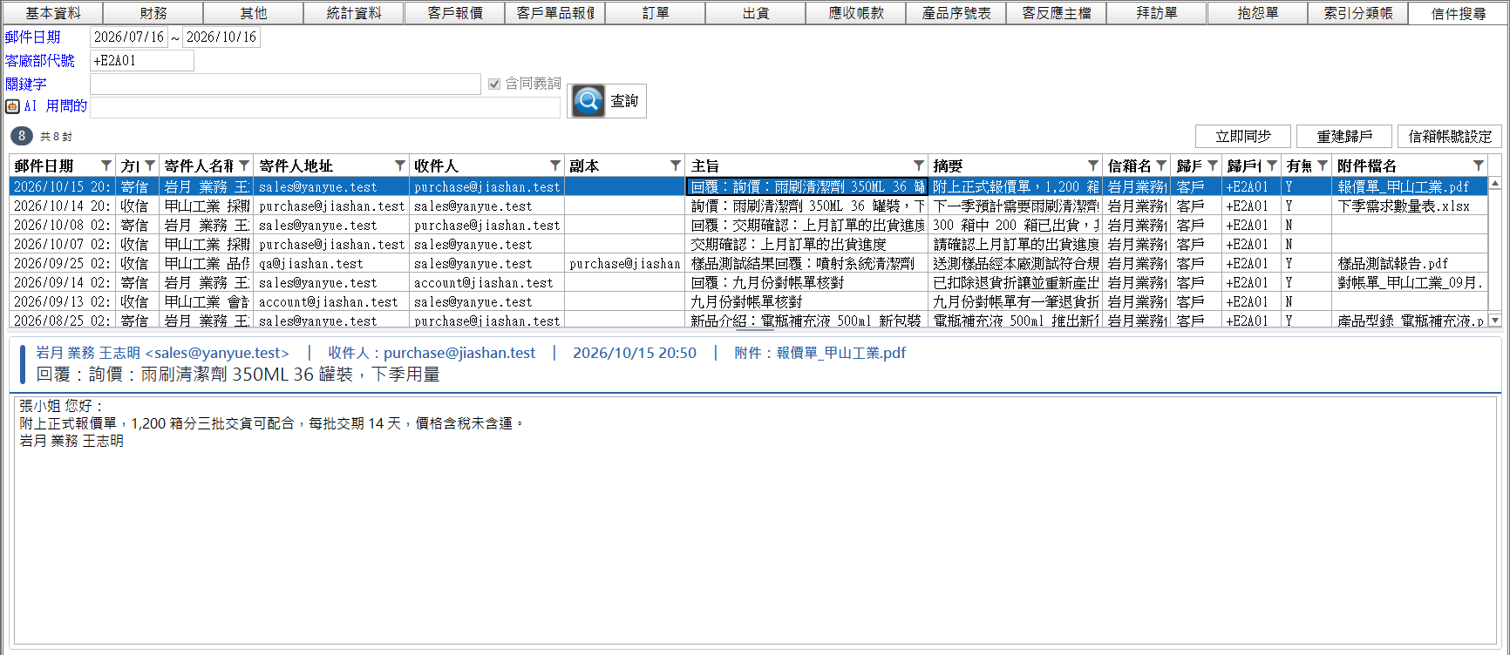Go to the 訂單 tab
This screenshot has width=1510, height=655.
656,13
